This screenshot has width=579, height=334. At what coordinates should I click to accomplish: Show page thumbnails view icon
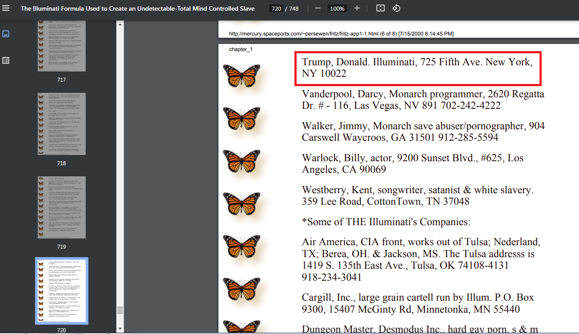[x=6, y=34]
